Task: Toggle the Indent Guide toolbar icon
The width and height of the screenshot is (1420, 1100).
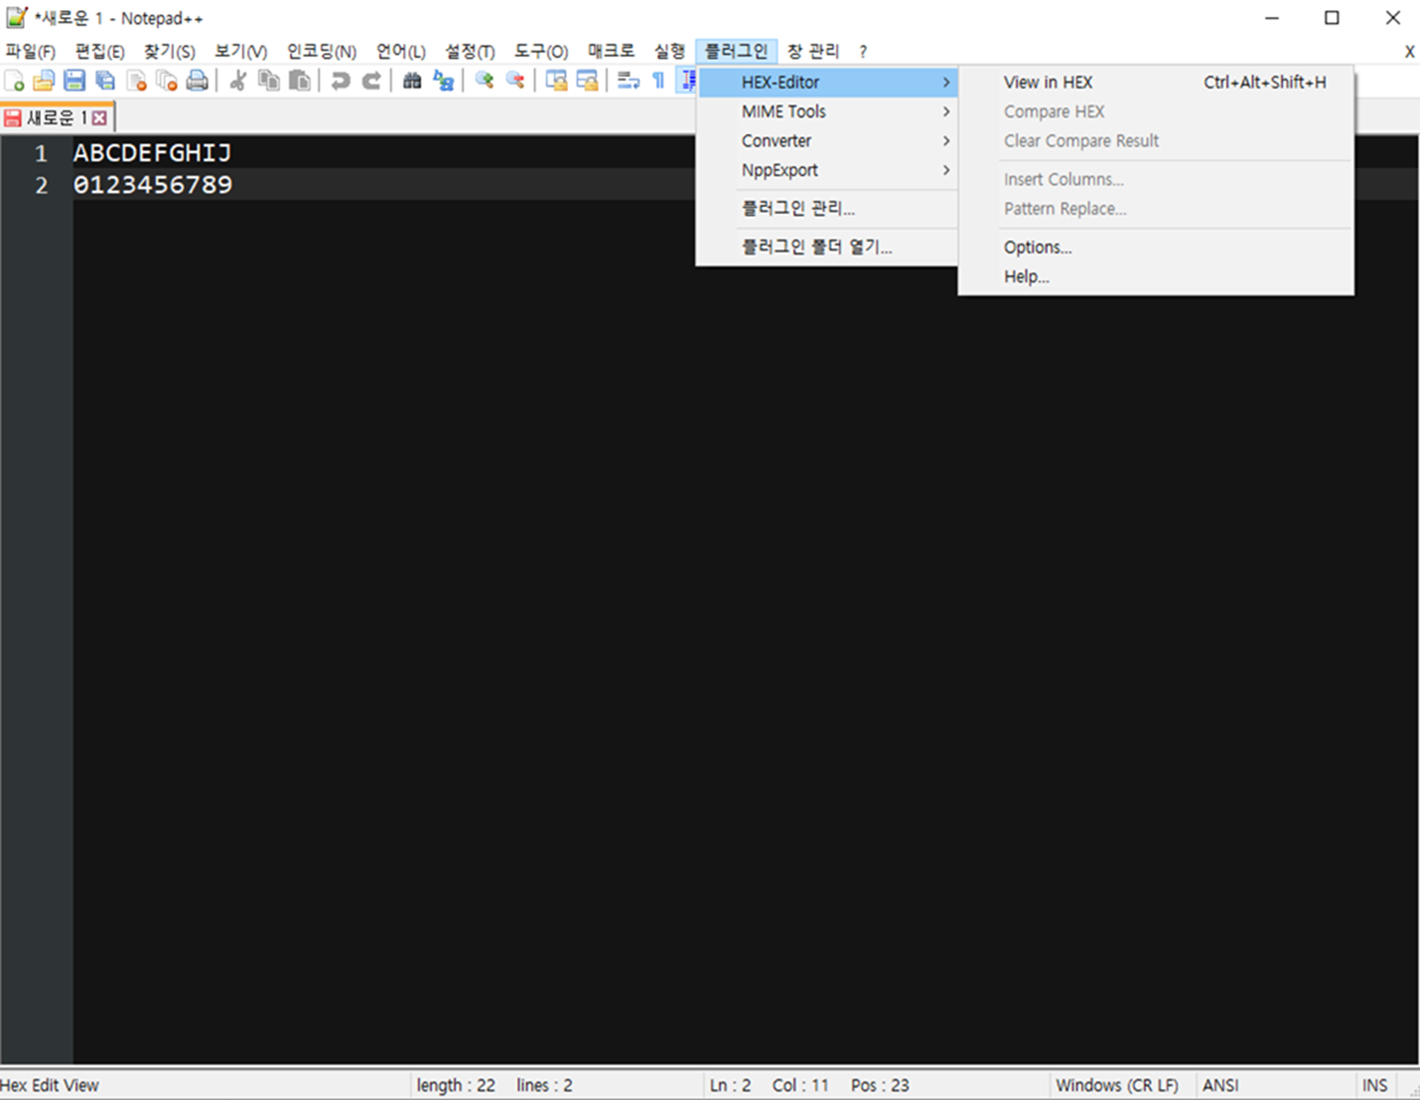Action: [x=687, y=81]
